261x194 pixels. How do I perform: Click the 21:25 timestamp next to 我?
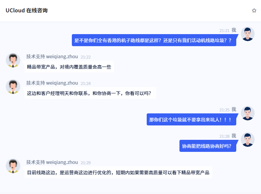point(224,110)
